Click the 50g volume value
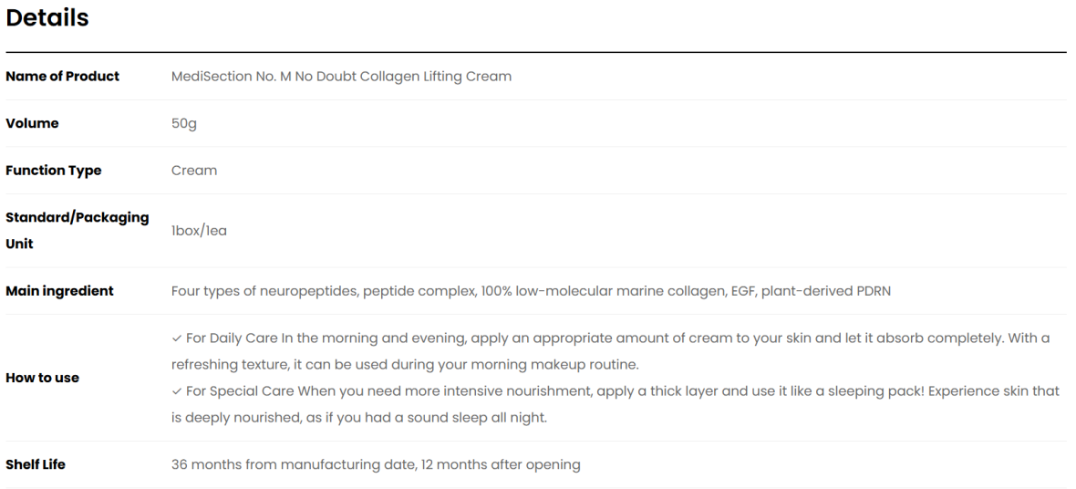Screen dimensions: 1076x489 (x=184, y=124)
